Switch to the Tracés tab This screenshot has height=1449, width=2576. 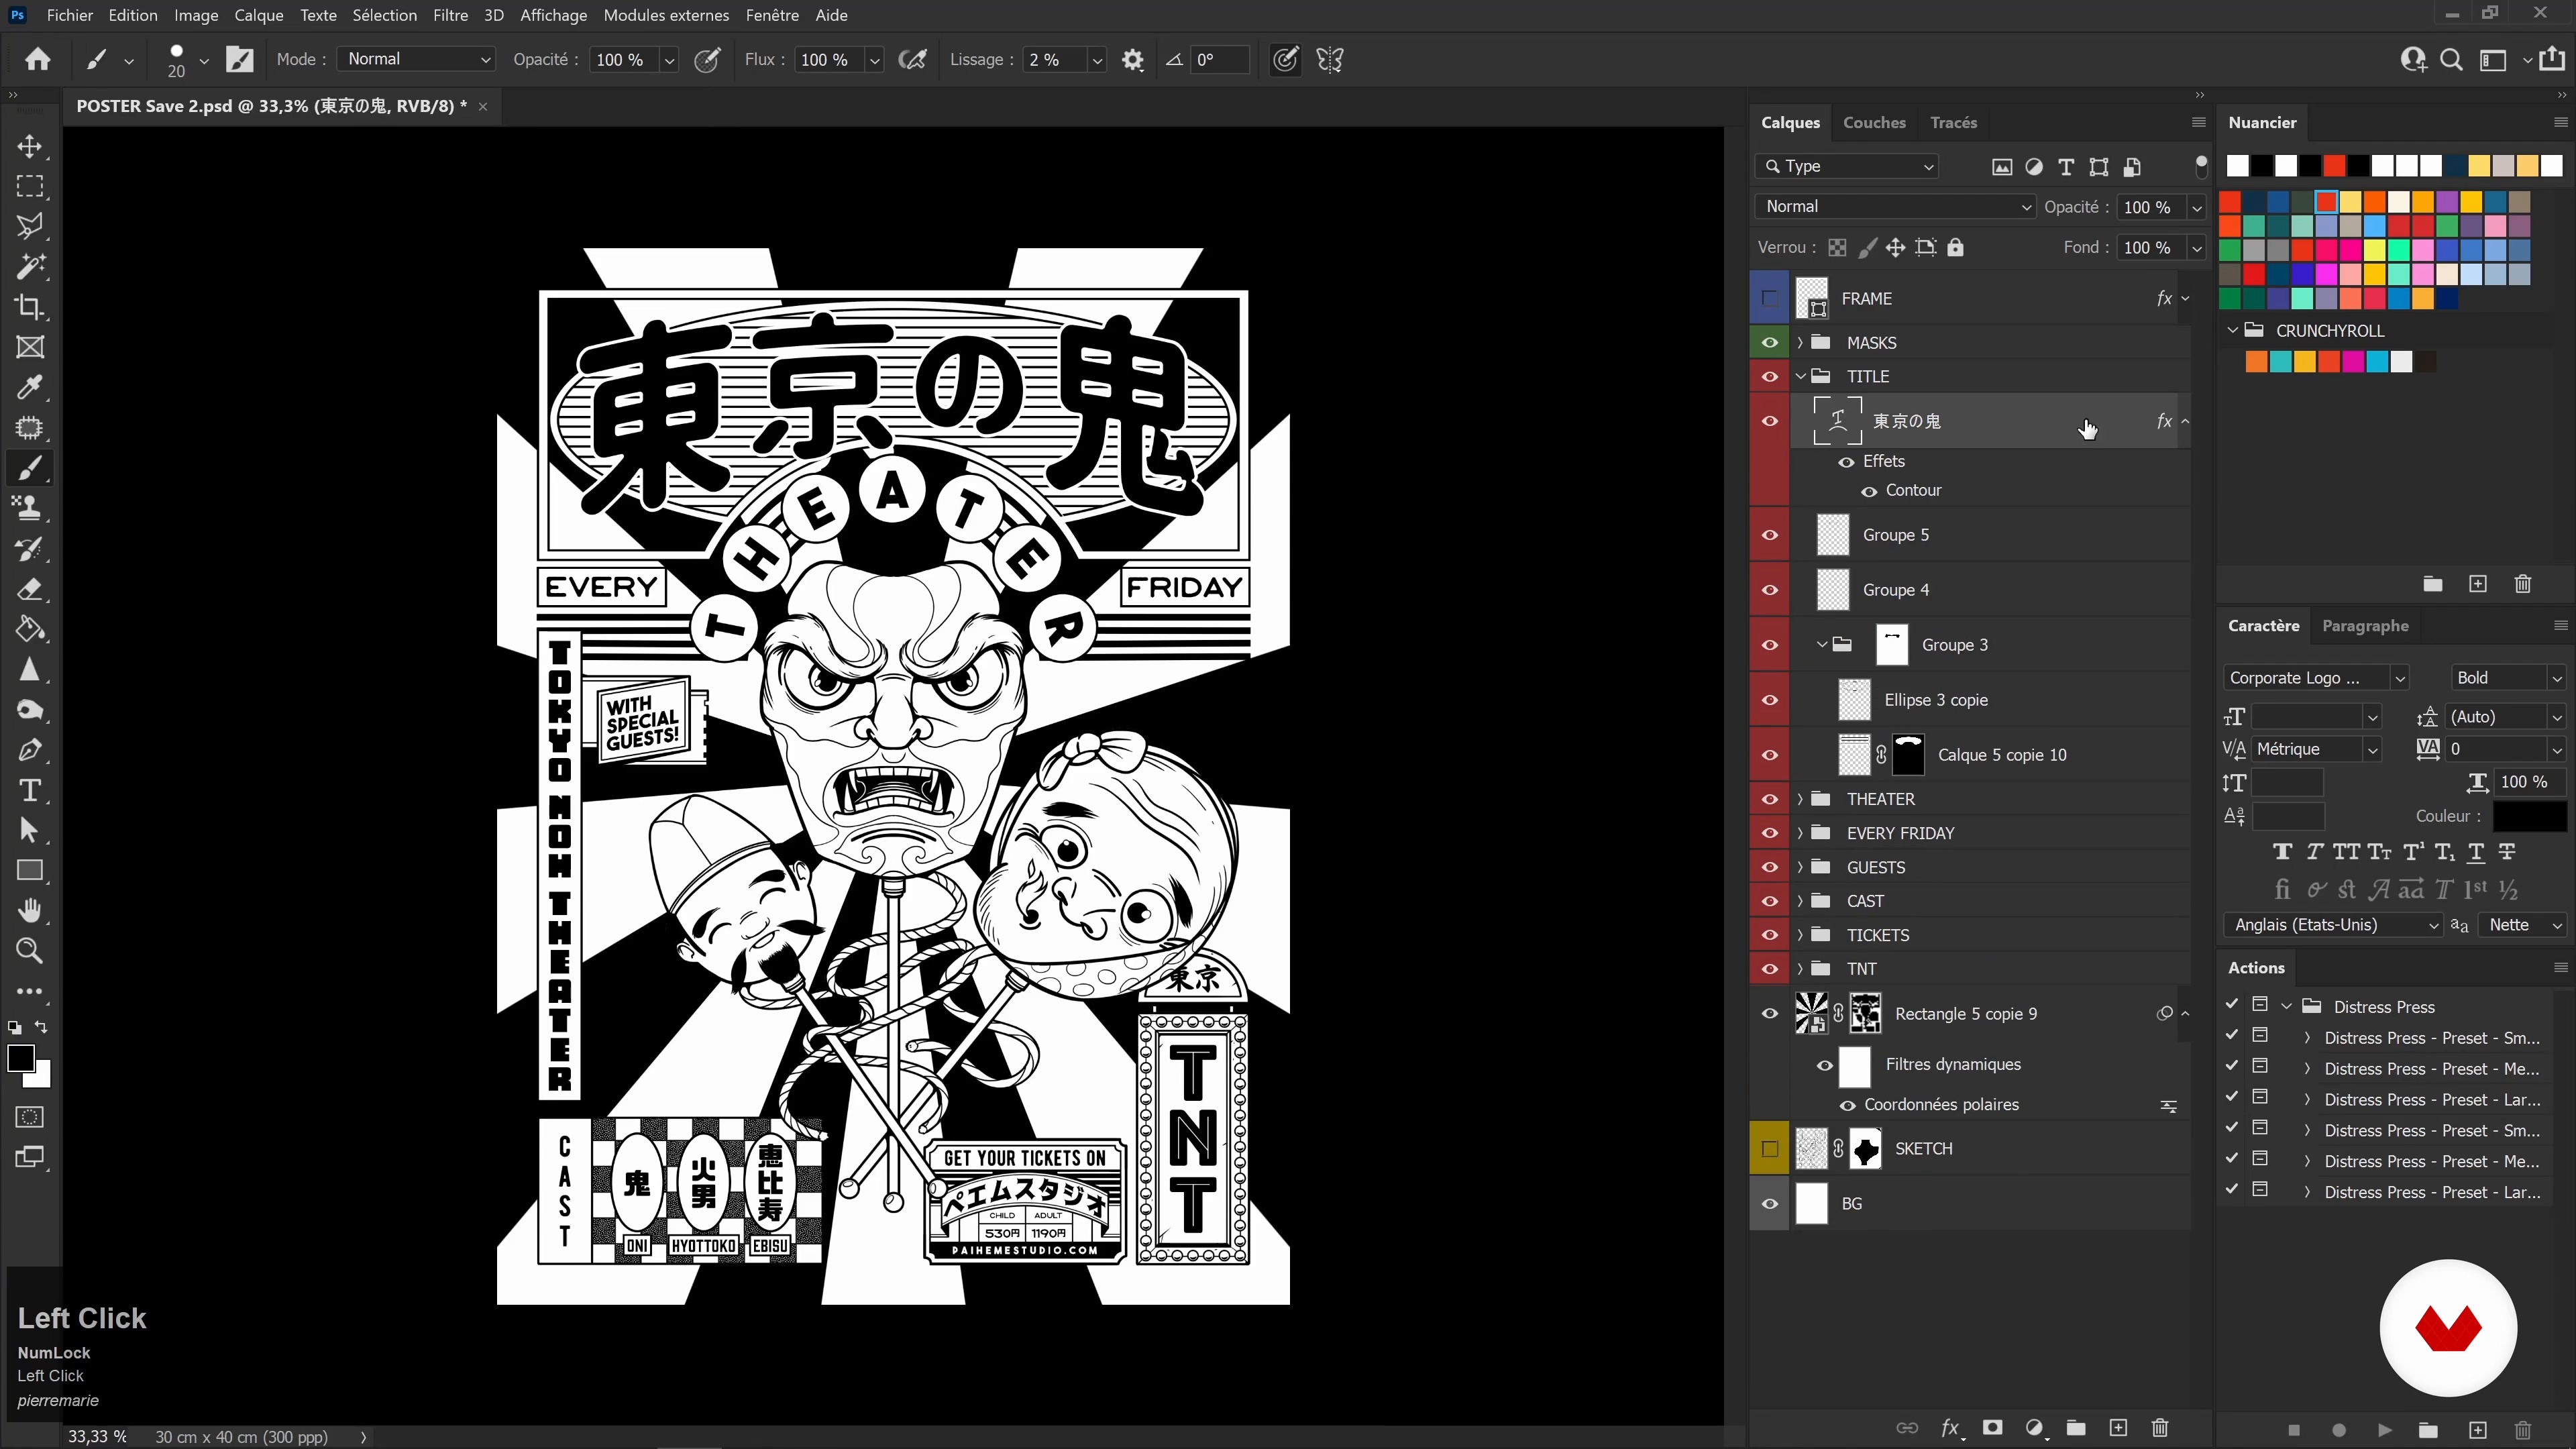1953,122
